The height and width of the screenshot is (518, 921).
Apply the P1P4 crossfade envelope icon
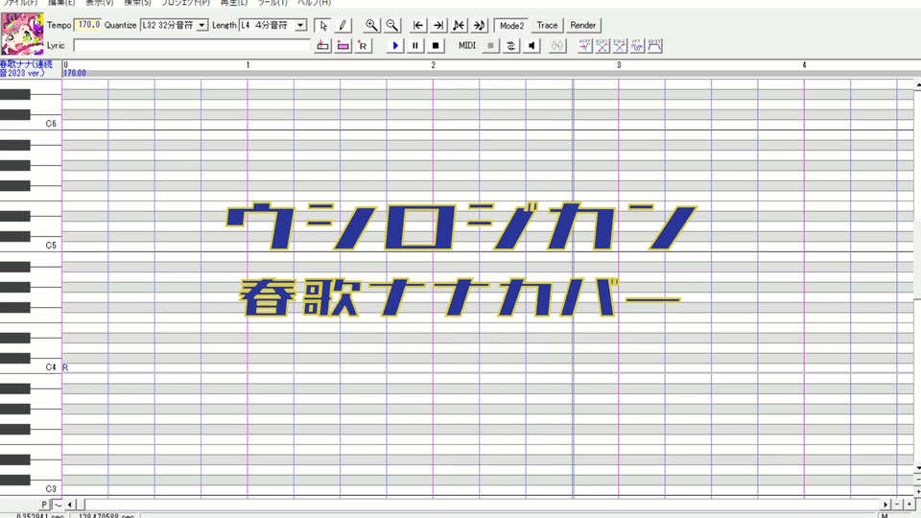[620, 45]
